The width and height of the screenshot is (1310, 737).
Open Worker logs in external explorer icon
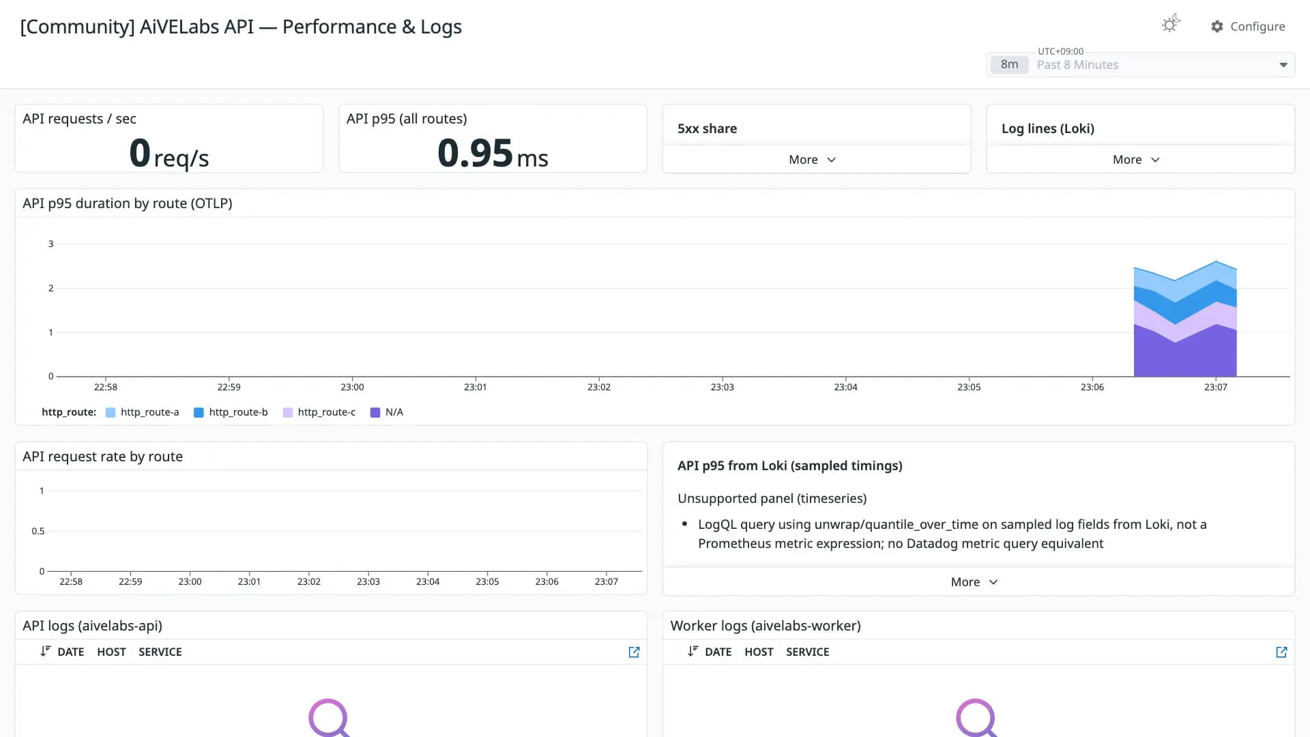(1281, 652)
